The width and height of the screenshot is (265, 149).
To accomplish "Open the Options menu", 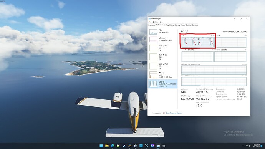I will click(155, 22).
